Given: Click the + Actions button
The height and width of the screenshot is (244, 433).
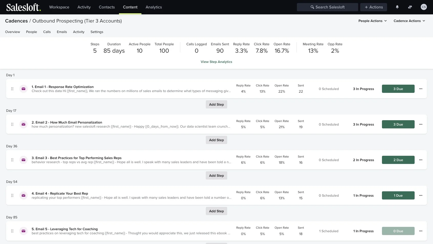Looking at the screenshot, I should (374, 7).
